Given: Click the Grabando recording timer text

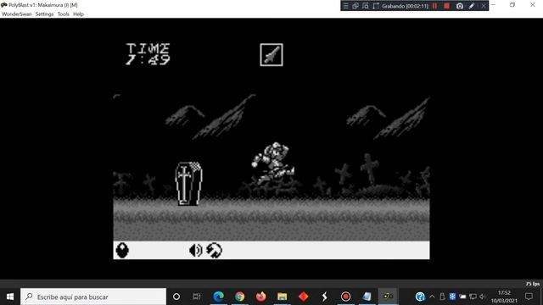Looking at the screenshot, I should (x=406, y=6).
